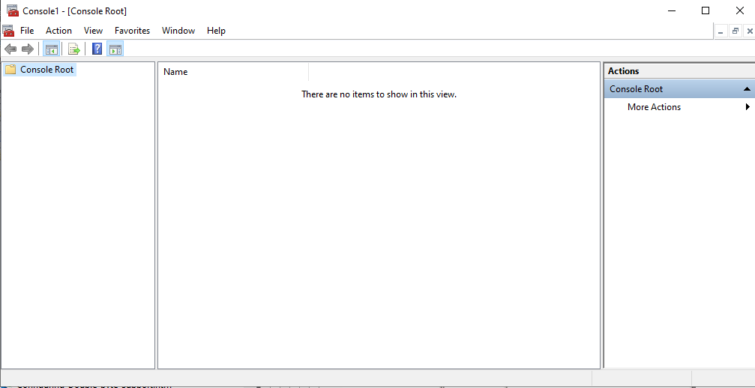Image resolution: width=755 pixels, height=388 pixels.
Task: Click the Back arrow toolbar icon
Action: click(x=10, y=49)
